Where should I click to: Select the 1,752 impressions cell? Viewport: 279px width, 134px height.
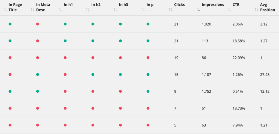click(x=207, y=92)
